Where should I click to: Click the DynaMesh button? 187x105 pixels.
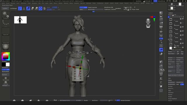click(x=118, y=8)
